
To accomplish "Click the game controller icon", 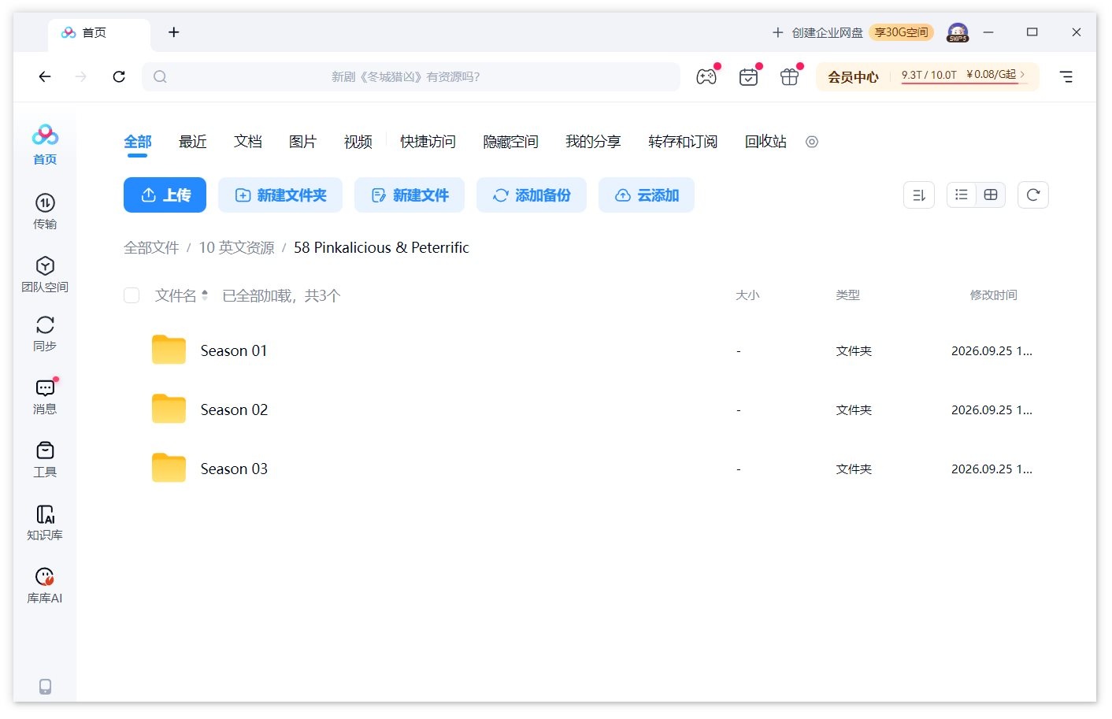I will (706, 76).
